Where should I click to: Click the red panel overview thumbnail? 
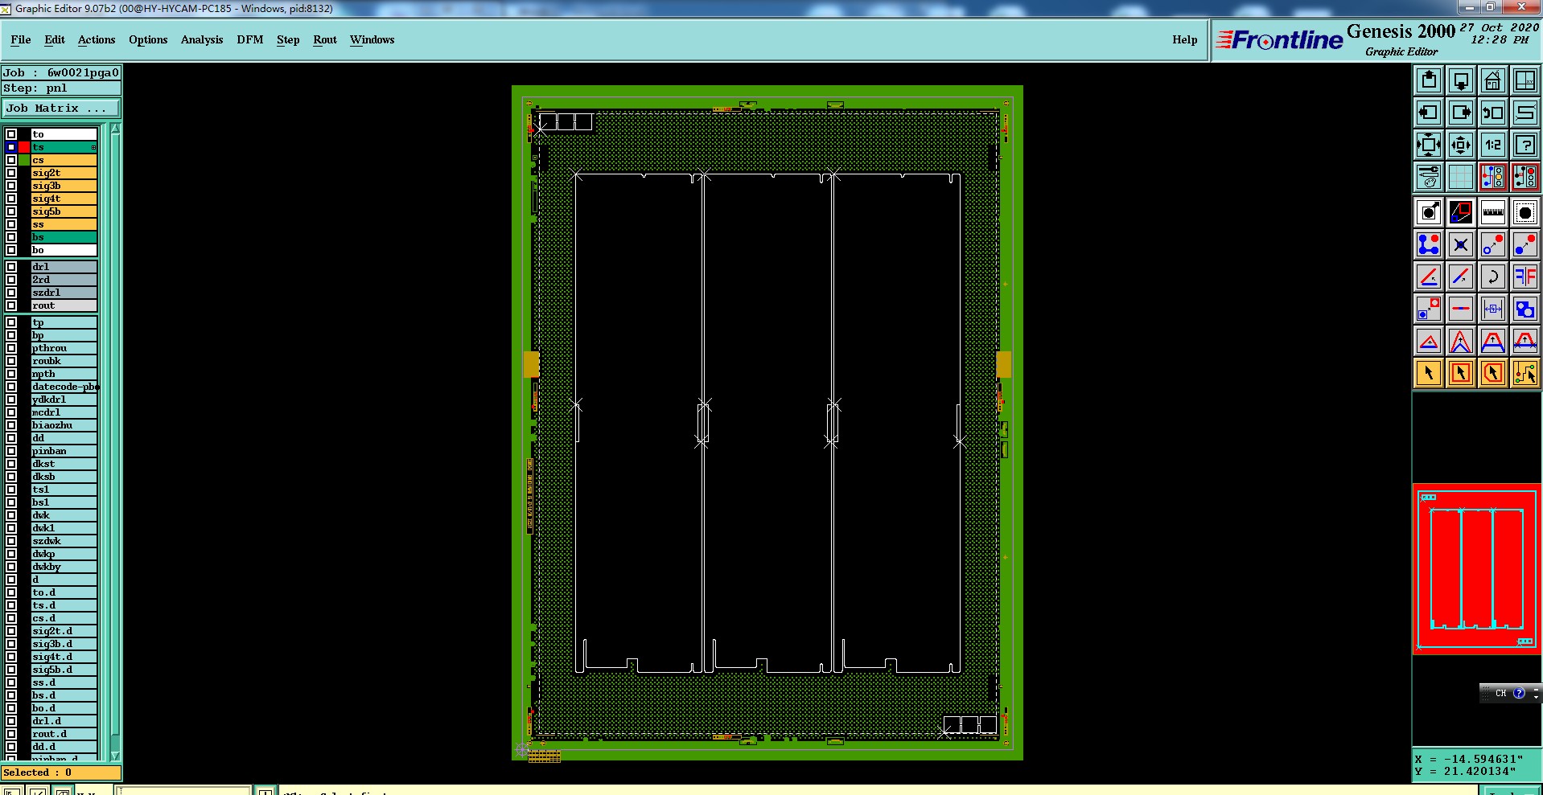(1477, 569)
